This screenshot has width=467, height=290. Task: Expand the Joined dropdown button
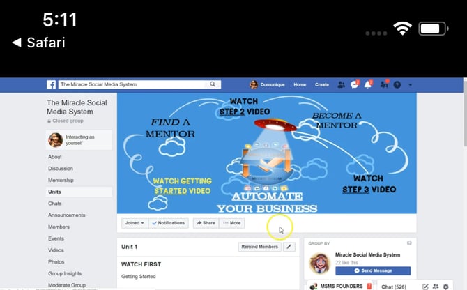point(135,223)
